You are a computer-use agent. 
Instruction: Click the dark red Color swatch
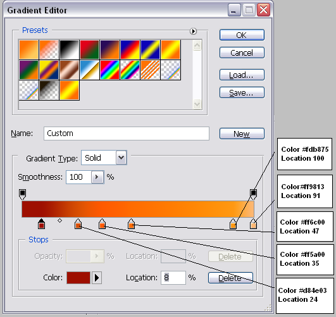click(78, 278)
